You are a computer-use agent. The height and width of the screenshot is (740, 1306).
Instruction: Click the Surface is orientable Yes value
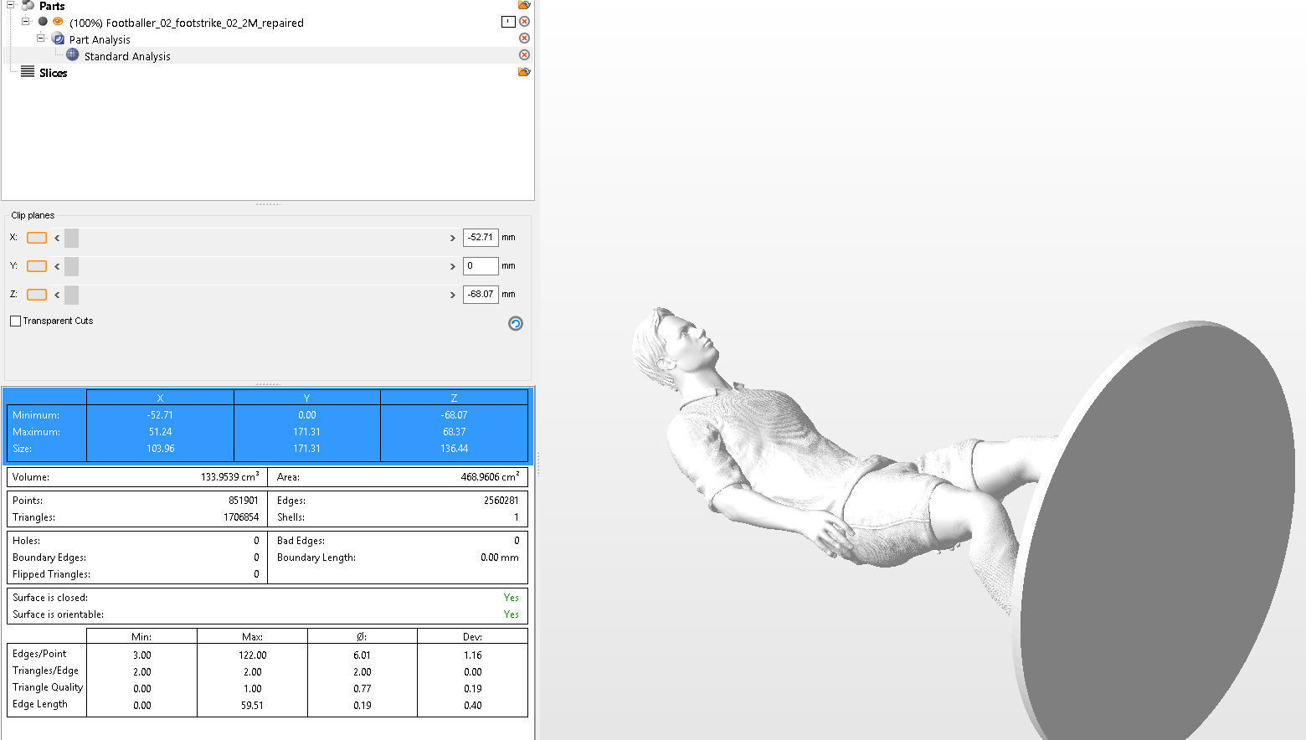point(512,614)
